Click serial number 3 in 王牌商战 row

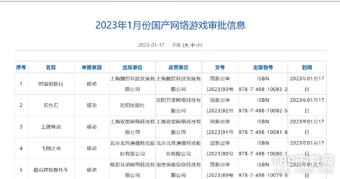coord(21,127)
